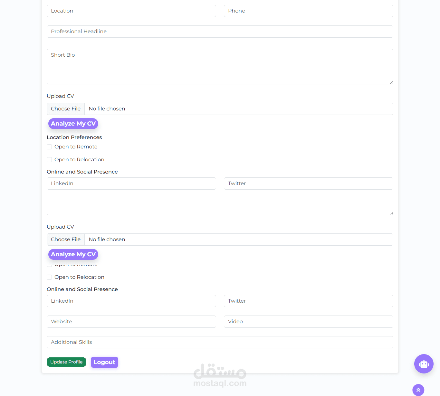Screen dimensions: 440x396
Task: Click the Update Profile button
Action: click(66, 362)
